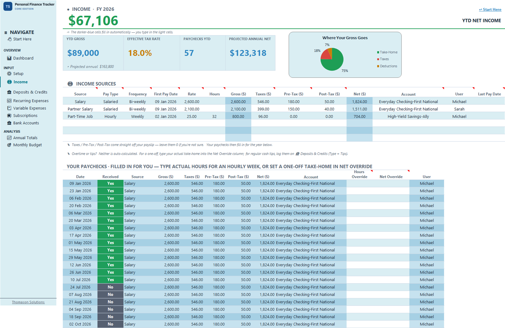
Task: Open the Setup page
Action: pos(18,74)
